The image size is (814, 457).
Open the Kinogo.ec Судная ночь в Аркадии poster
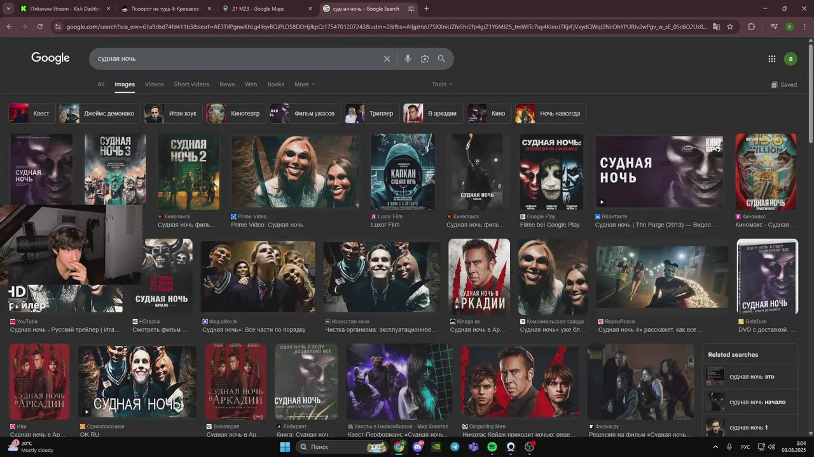click(x=479, y=277)
